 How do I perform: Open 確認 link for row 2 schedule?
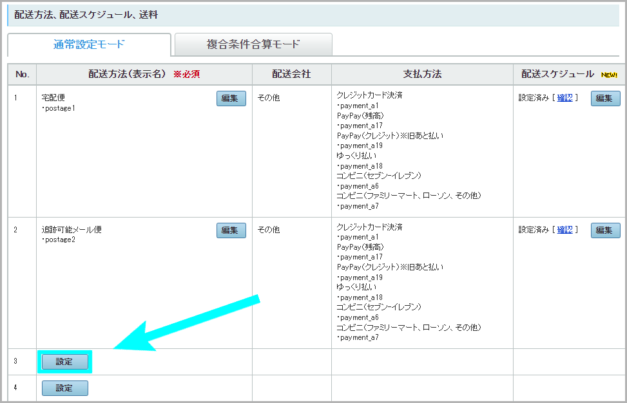564,230
